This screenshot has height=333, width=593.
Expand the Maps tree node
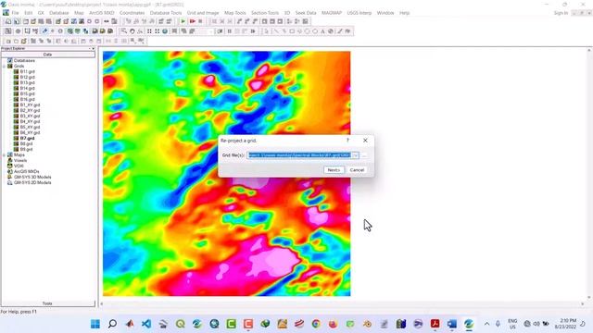coord(4,154)
